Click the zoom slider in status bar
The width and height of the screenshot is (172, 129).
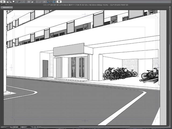pyautogui.click(x=5, y=127)
